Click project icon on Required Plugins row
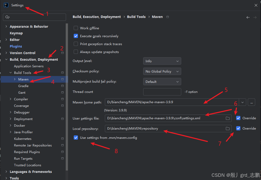This screenshot has width=261, height=180. coord(62,152)
